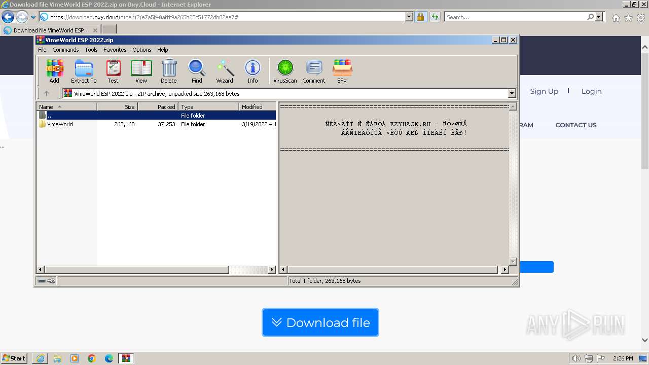Click the SFX archive icon

click(x=342, y=71)
